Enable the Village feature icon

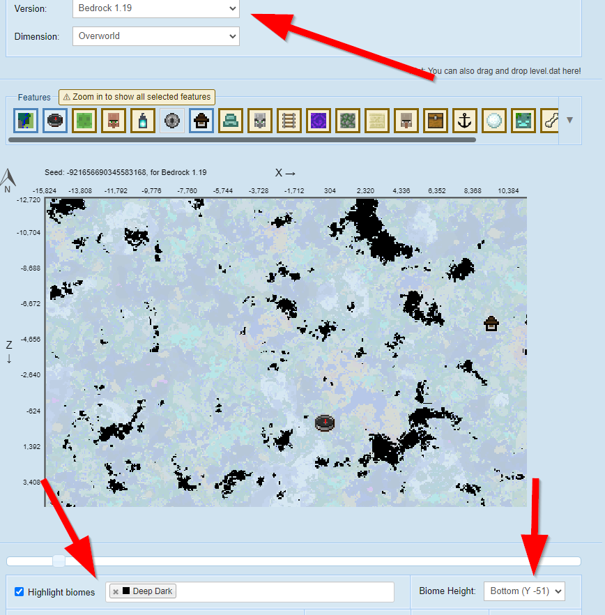pos(114,121)
